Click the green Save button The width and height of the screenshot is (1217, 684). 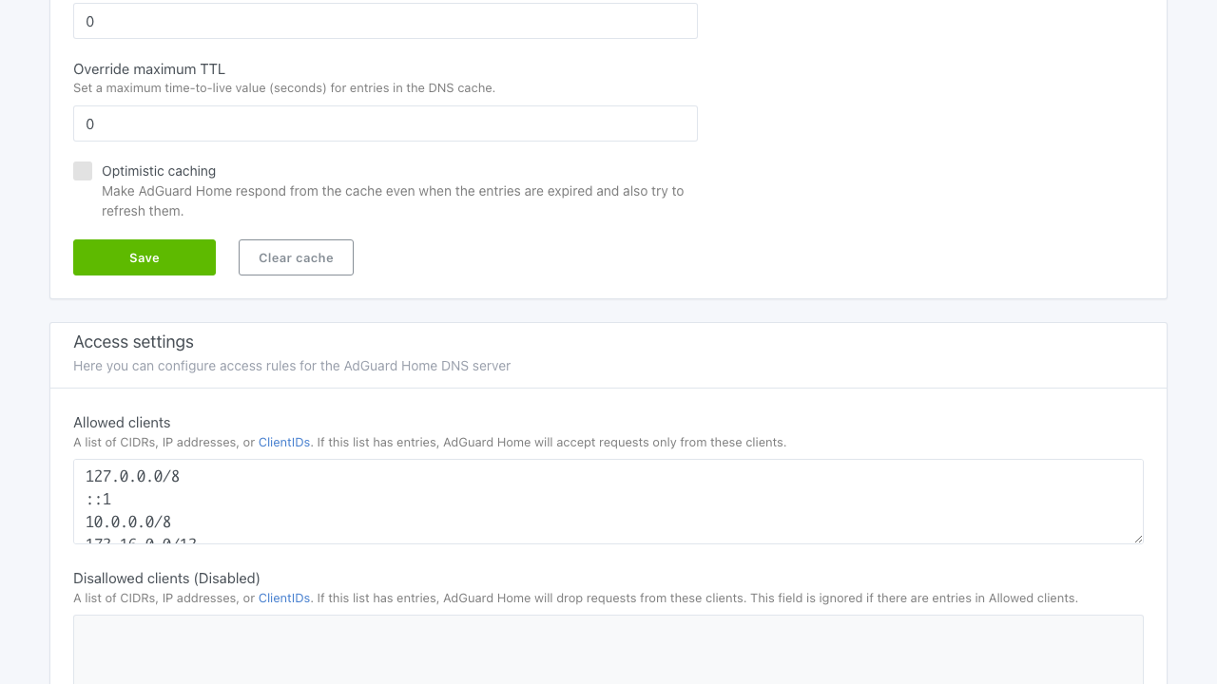(x=145, y=257)
